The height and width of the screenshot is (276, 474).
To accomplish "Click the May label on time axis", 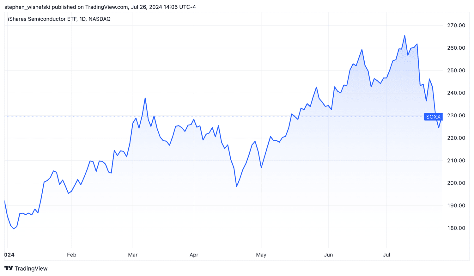I will 261,255.
